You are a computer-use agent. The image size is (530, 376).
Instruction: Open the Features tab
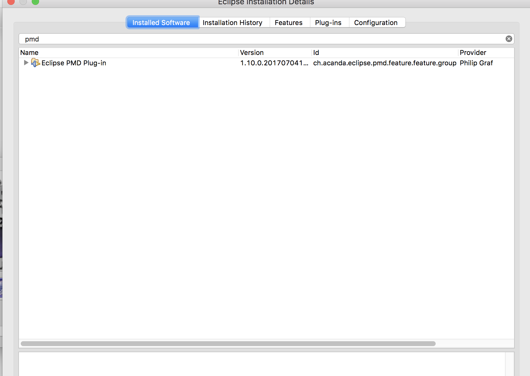(289, 22)
